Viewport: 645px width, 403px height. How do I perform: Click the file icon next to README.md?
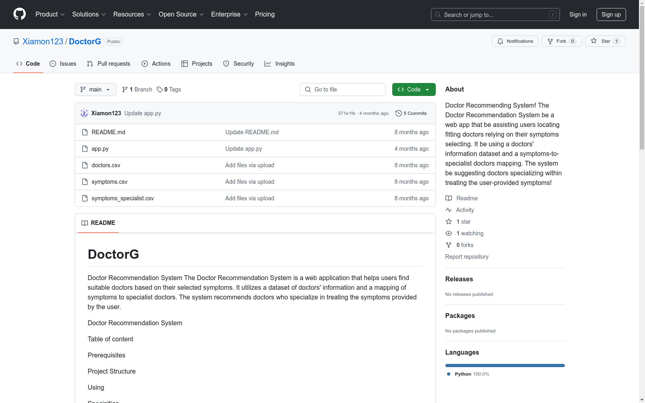point(85,132)
